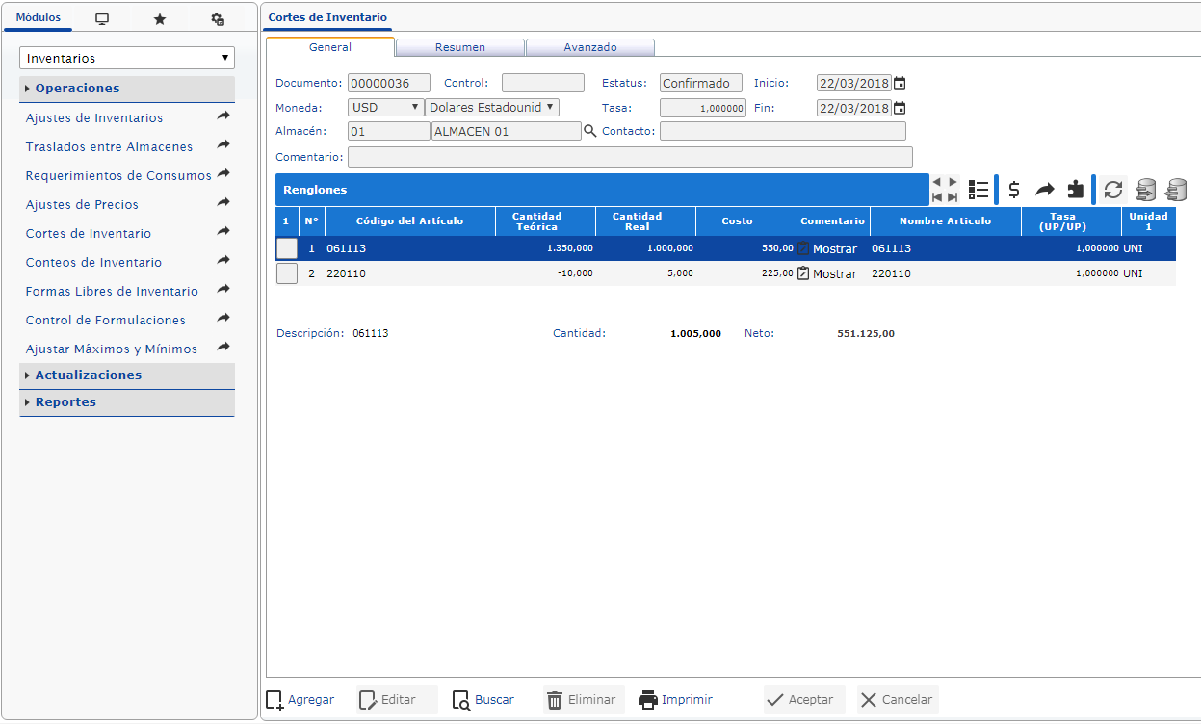Collapse the Operaciones section
This screenshot has width=1201, height=724.
127,89
